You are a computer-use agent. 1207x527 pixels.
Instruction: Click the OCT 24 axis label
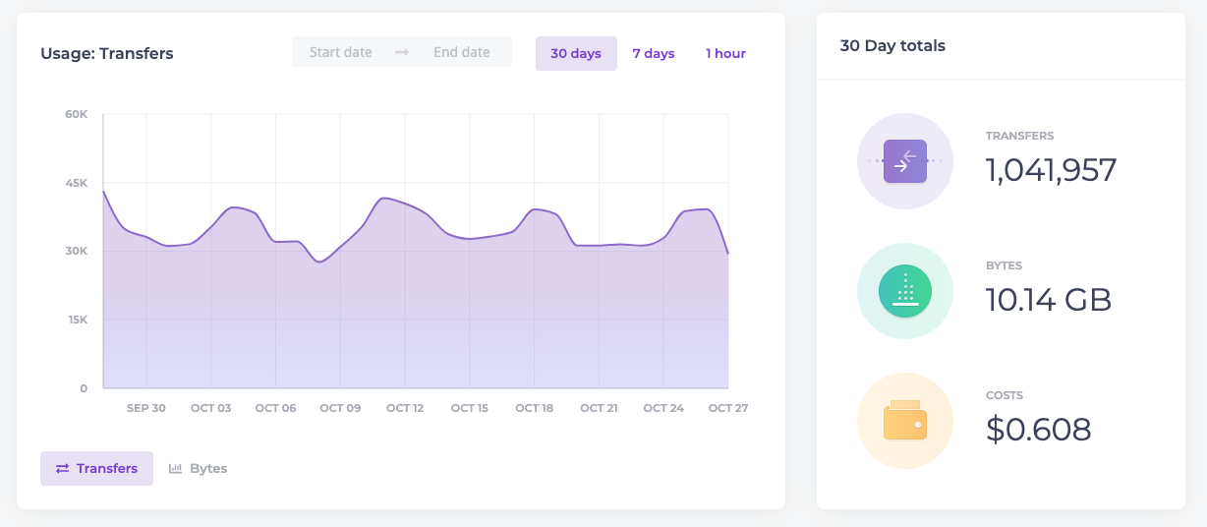click(x=663, y=408)
